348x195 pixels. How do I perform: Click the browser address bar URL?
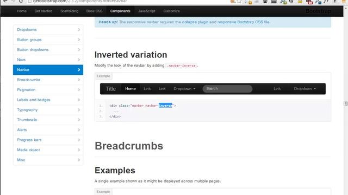80,1
